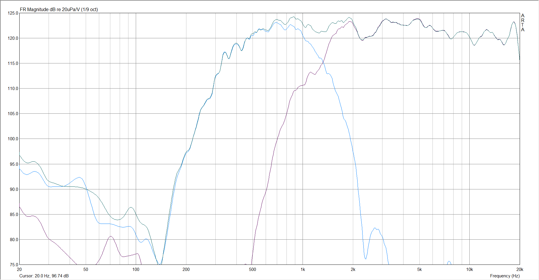Click the 90.0 dB axis label
Viewport: 539px width, 280px height.
(x=14, y=189)
